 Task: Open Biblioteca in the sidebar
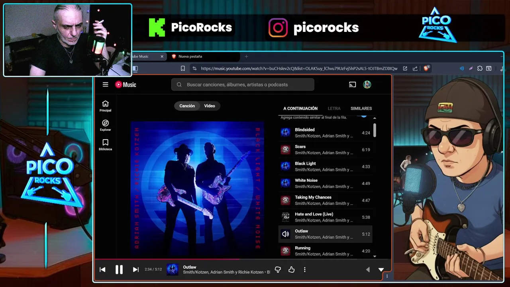pos(105,145)
